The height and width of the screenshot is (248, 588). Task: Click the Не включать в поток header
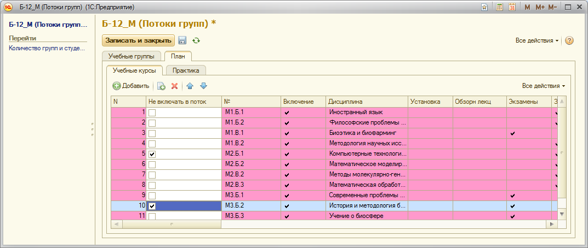(184, 102)
